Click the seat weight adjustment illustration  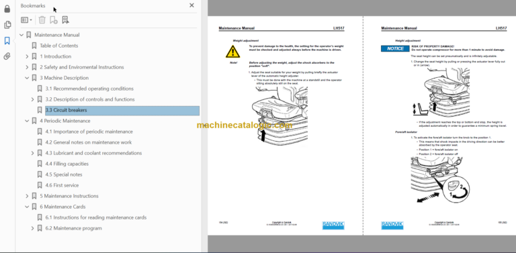coord(279,116)
